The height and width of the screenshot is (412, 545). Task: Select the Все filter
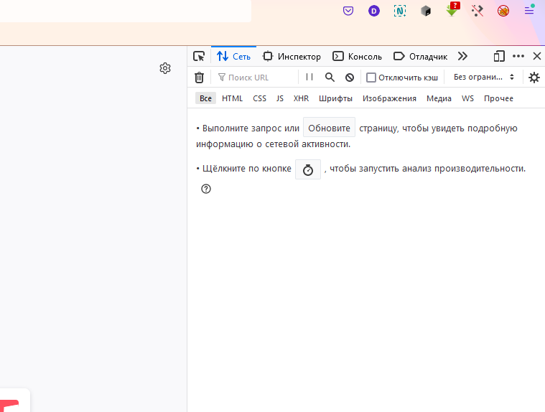205,98
